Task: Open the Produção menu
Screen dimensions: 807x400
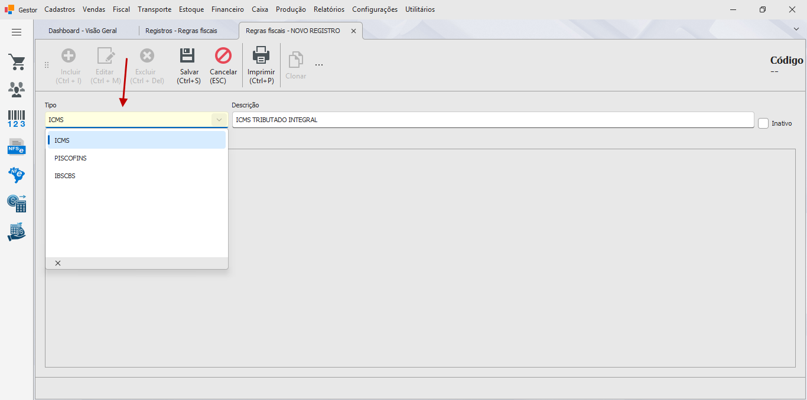Action: click(291, 9)
